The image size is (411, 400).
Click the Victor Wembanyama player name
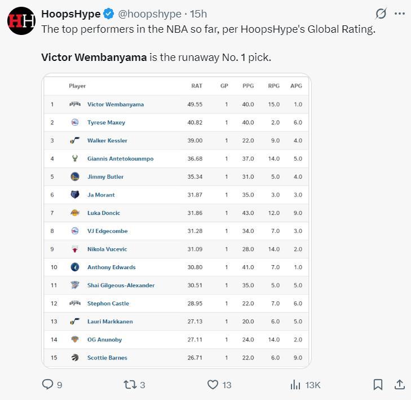point(116,104)
